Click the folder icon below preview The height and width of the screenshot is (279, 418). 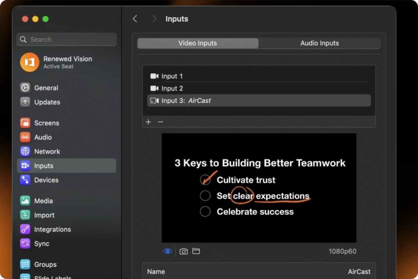(x=196, y=251)
